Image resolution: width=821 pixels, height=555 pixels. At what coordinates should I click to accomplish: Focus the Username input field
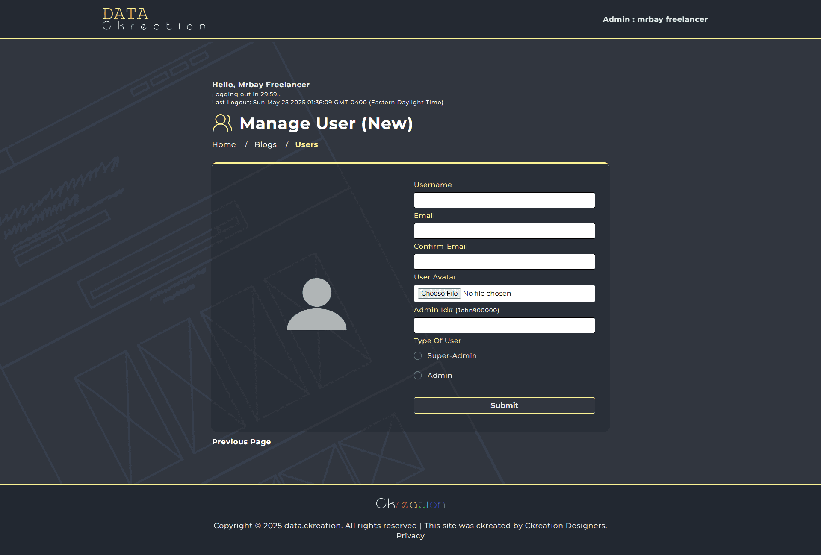[504, 200]
